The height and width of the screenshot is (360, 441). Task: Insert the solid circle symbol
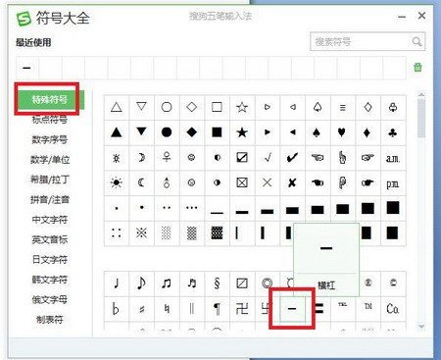pos(167,132)
